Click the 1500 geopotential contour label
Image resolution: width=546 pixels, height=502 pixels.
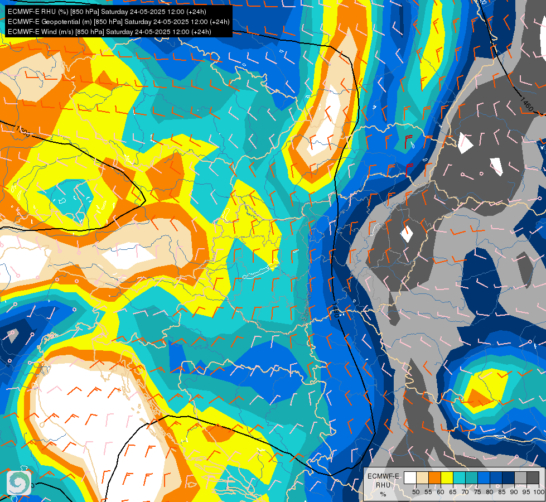tap(23, 132)
